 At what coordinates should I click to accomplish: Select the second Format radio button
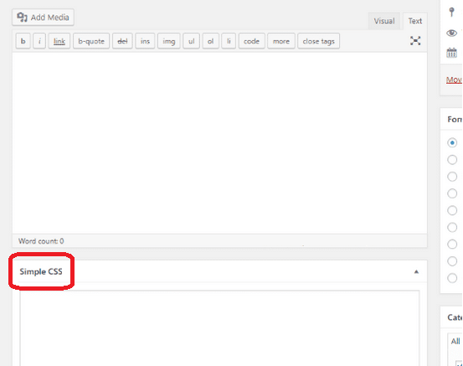pyautogui.click(x=452, y=160)
